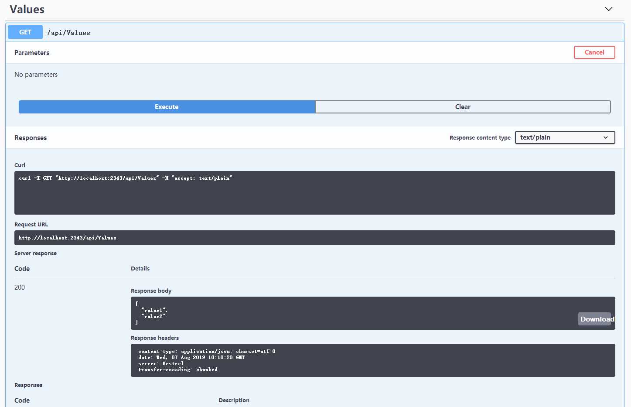Viewport: 631px width, 407px height.
Task: Click the Curl command text box
Action: click(x=315, y=193)
